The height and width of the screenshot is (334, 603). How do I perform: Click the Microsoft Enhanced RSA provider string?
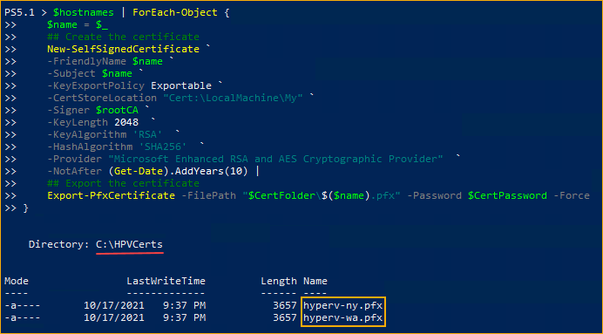[275, 159]
